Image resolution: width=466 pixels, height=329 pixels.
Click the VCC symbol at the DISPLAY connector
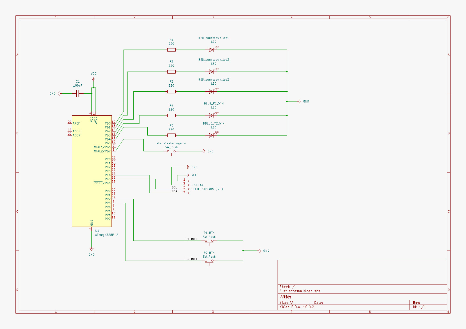[188, 175]
